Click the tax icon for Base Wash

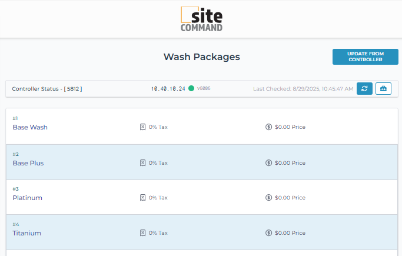point(142,127)
